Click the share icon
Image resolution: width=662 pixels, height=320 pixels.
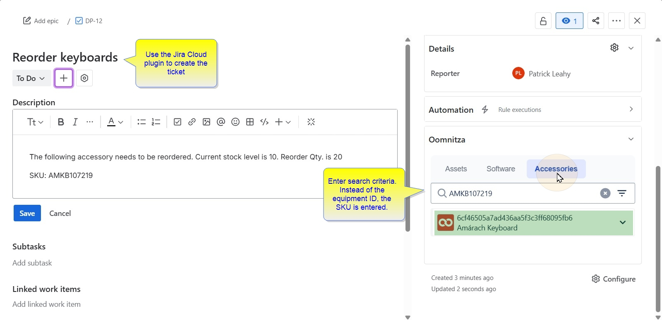(596, 21)
